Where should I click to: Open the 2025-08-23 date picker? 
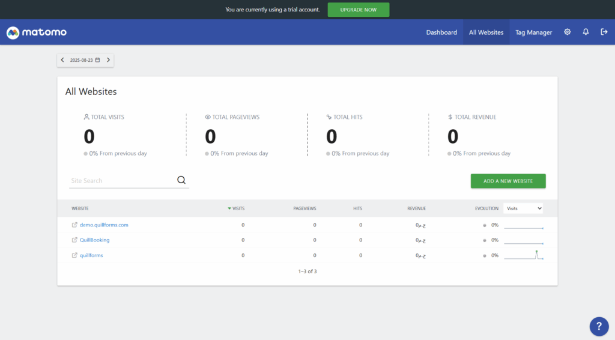85,60
